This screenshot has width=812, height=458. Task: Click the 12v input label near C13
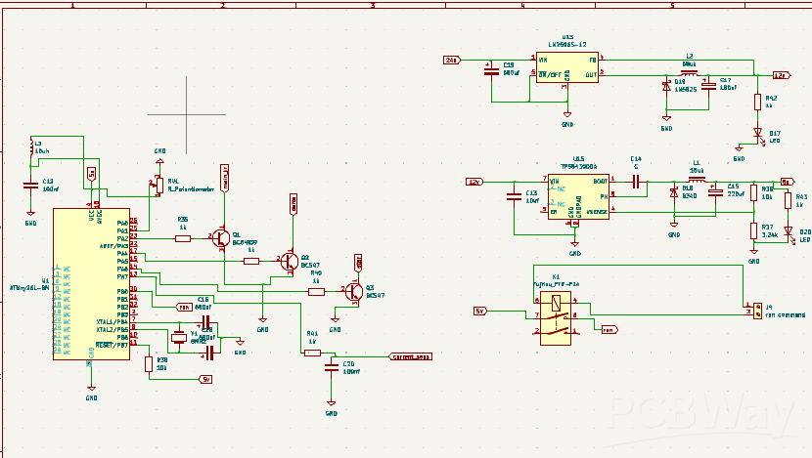coord(474,182)
